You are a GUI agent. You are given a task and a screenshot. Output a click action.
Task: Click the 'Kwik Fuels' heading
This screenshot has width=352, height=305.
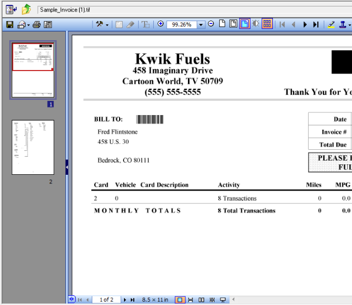coord(172,59)
